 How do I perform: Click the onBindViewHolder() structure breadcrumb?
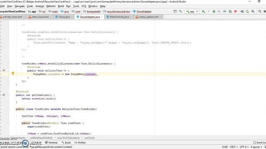[41, 138]
